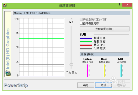Click the yellow User resource bar
Image resolution: width=138 pixels, height=95 pixels.
[104, 71]
